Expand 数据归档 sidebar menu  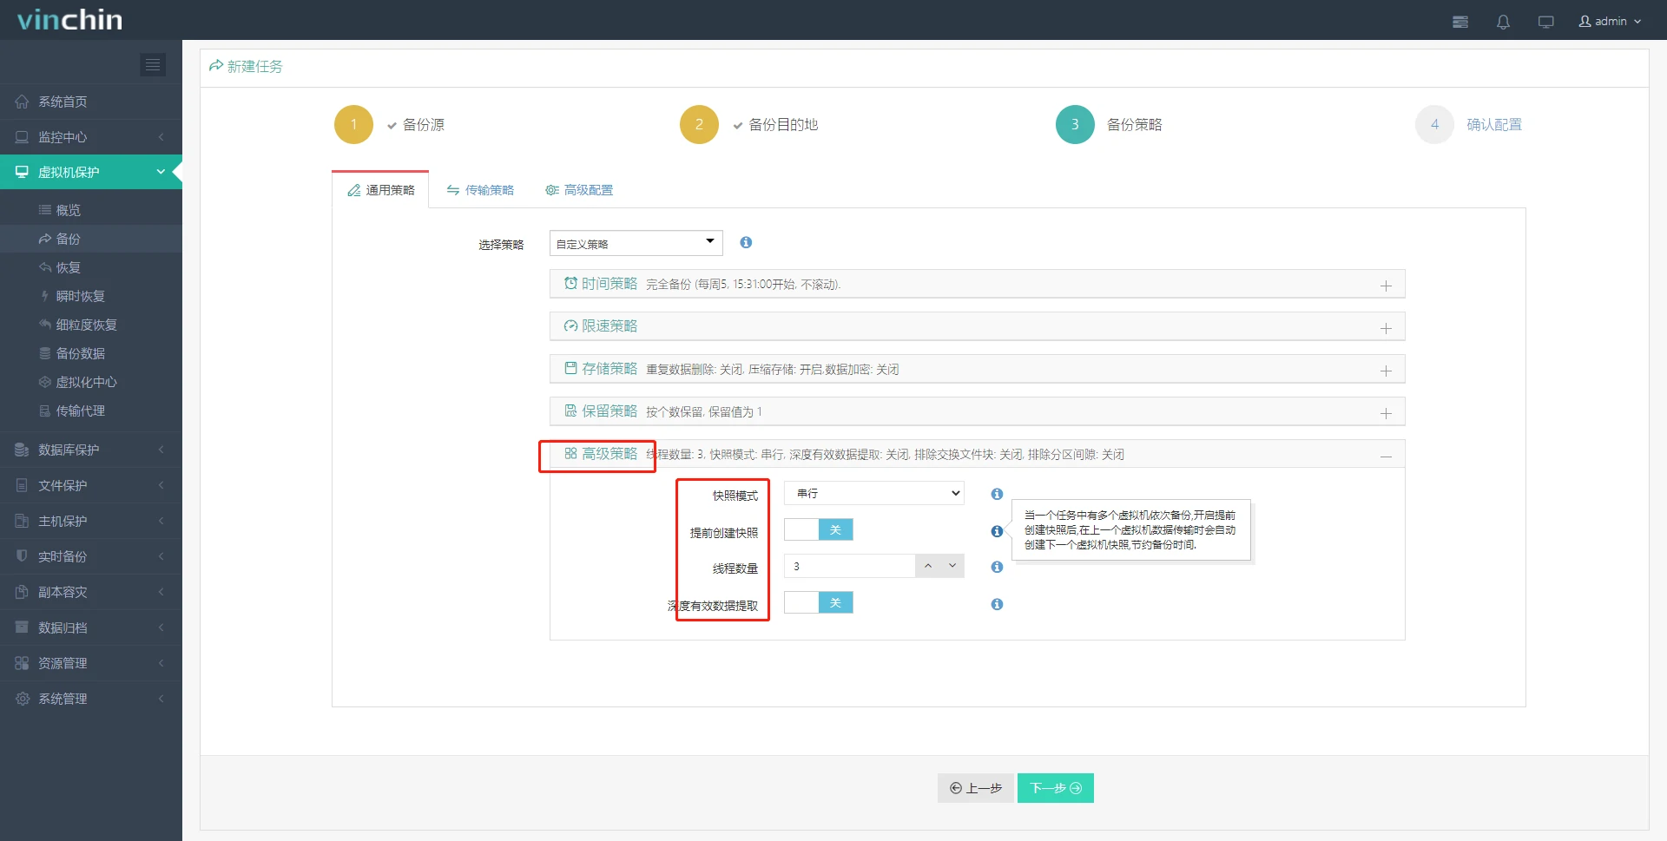tap(91, 627)
